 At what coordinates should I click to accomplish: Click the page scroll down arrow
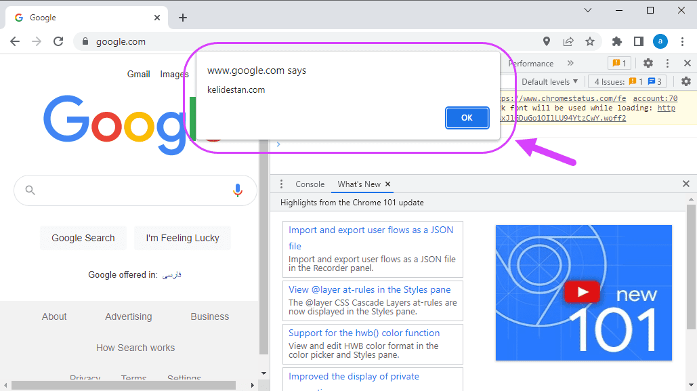click(263, 373)
